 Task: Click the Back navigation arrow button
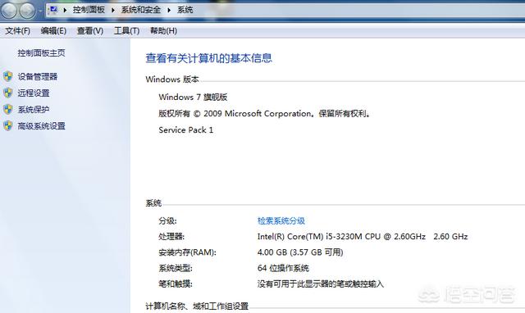click(9, 10)
